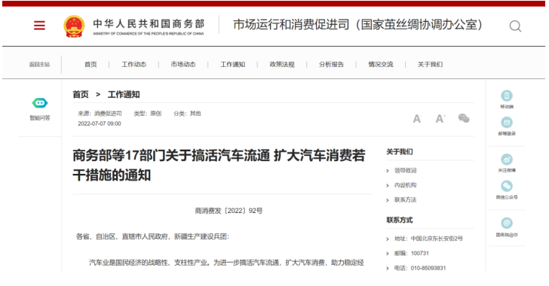Open the red hamburger menu
Viewport: 549px width, 286px height.
(x=39, y=25)
